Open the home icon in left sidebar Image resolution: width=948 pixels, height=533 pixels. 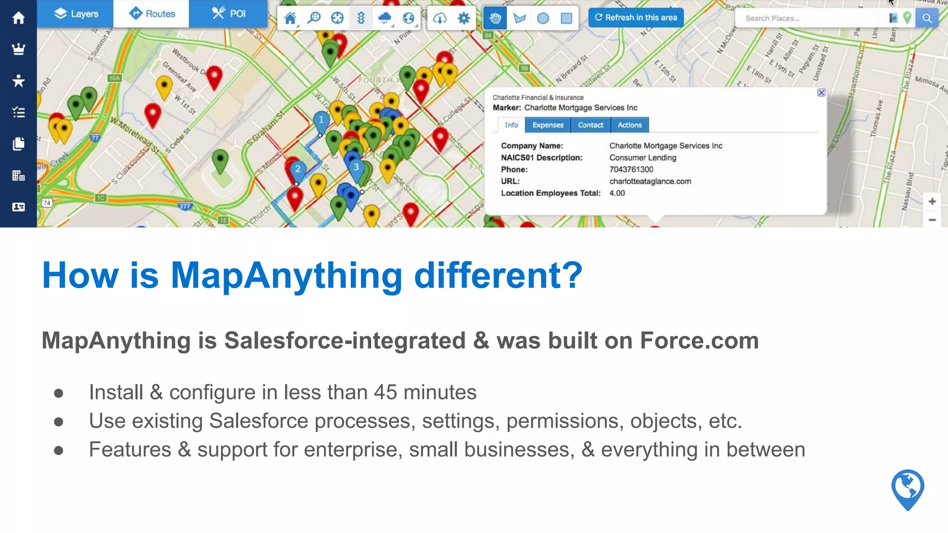point(19,18)
